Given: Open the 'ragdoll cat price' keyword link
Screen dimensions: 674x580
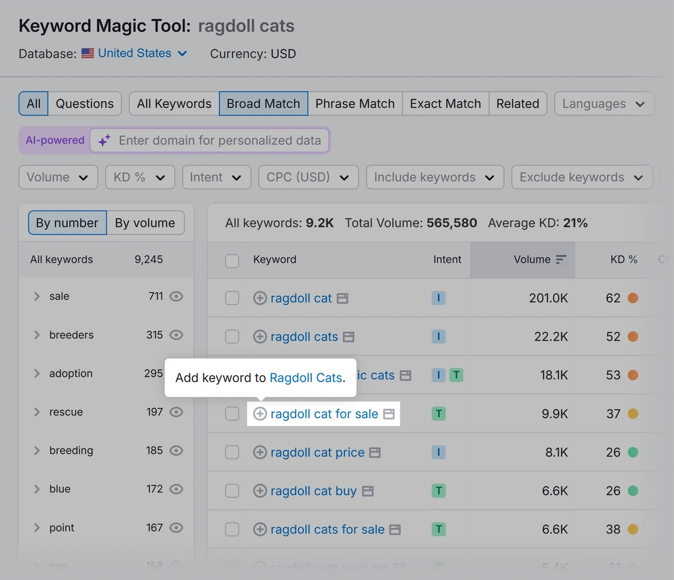Looking at the screenshot, I should point(317,452).
